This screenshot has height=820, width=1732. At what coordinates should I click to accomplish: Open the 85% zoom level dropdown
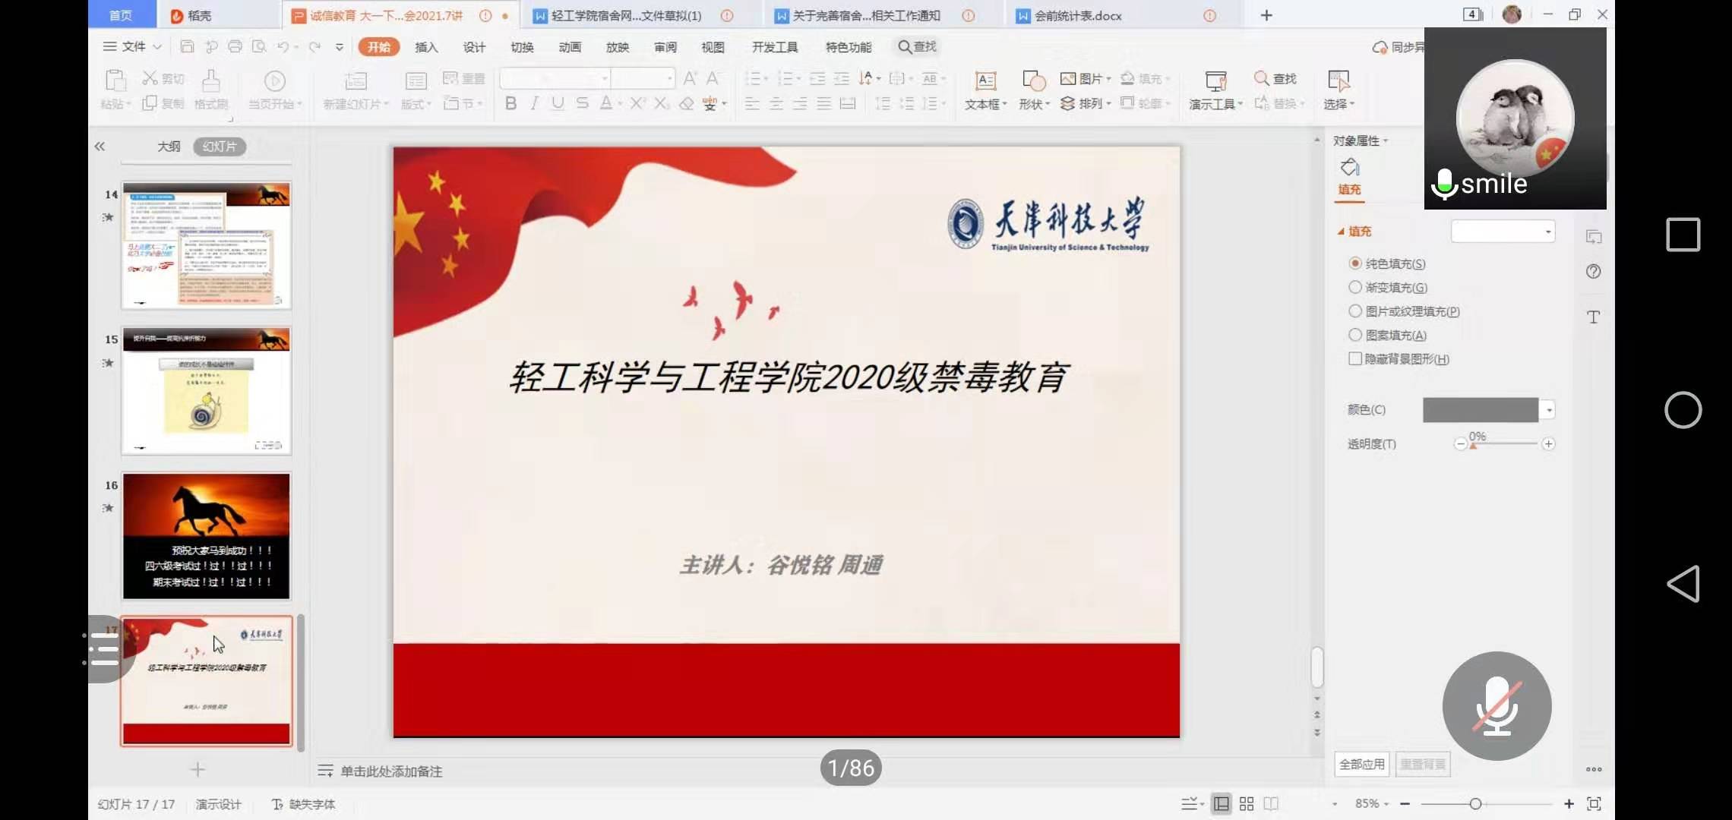point(1371,804)
